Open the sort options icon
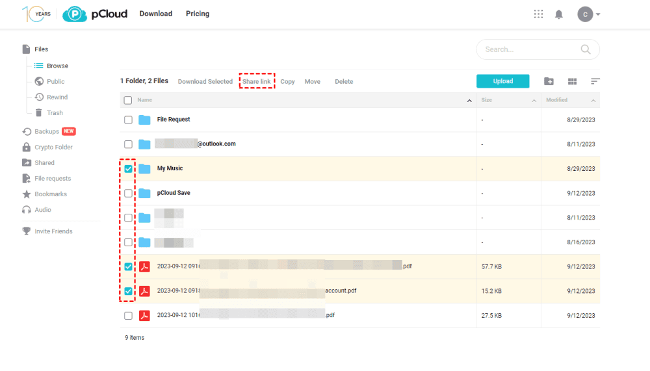The image size is (650, 371). coord(595,81)
